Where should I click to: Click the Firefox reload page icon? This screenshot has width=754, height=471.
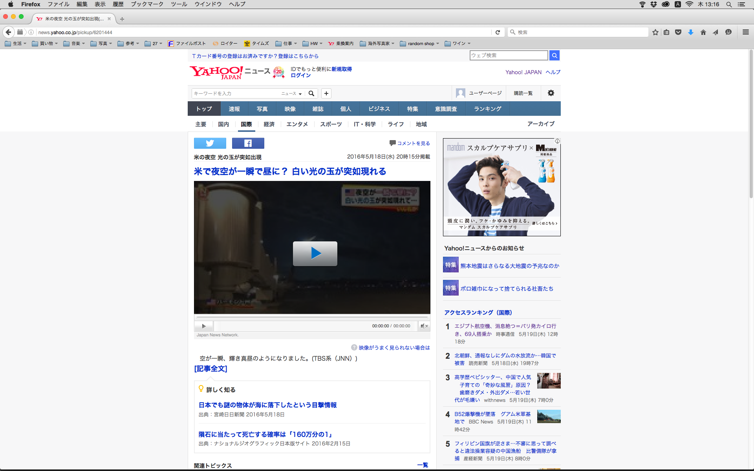point(498,32)
